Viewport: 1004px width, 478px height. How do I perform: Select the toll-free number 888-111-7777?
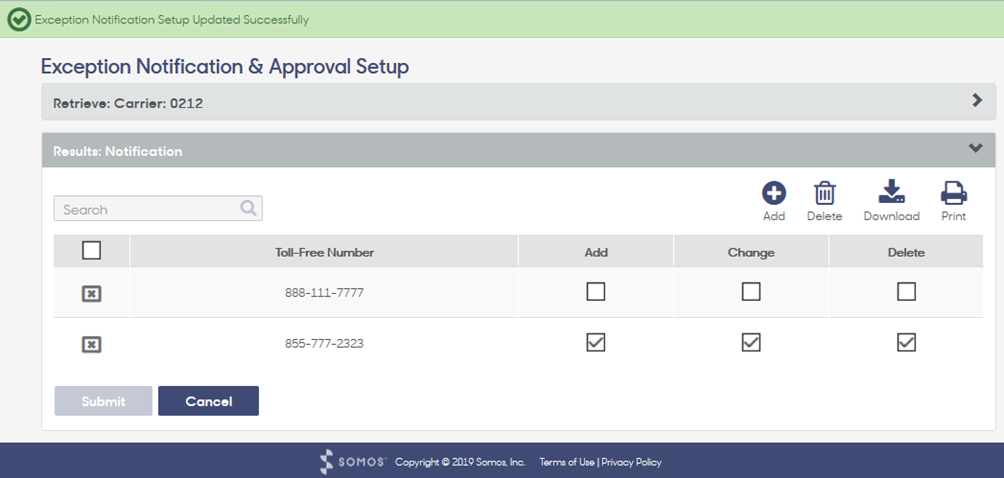[324, 293]
